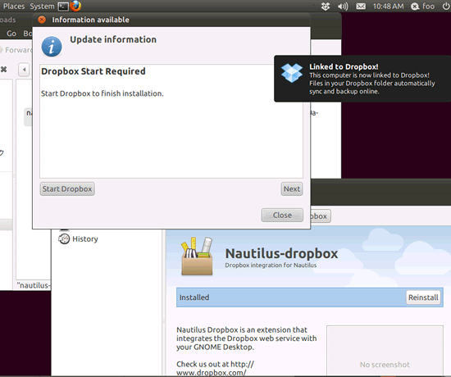Launch the Terminal from the top panel

(x=63, y=7)
